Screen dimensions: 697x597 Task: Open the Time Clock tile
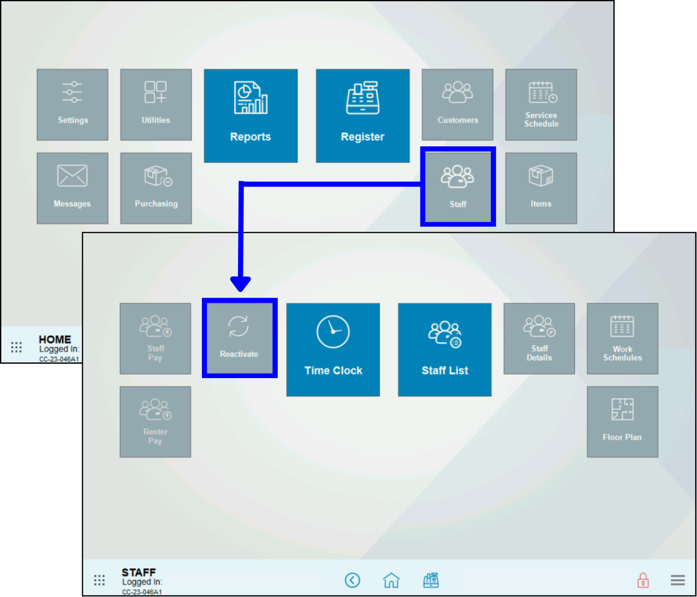coord(333,349)
